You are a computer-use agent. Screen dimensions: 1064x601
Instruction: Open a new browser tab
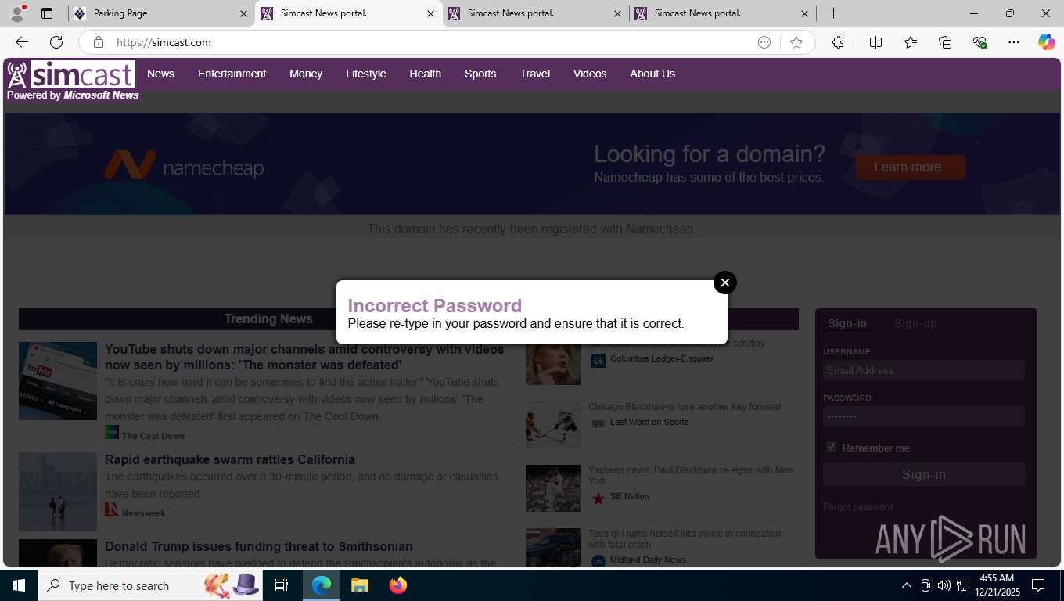pos(834,13)
